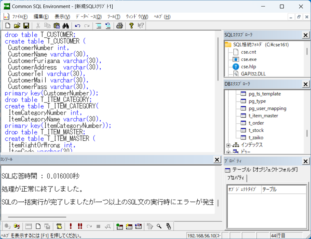Click the cut scissors toolbar icon
The height and width of the screenshot is (239, 311).
click(x=38, y=26)
